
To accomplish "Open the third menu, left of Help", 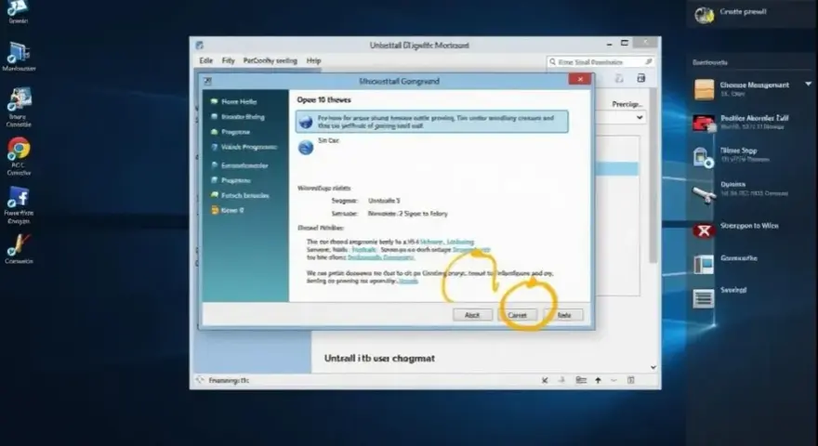I will 270,60.
